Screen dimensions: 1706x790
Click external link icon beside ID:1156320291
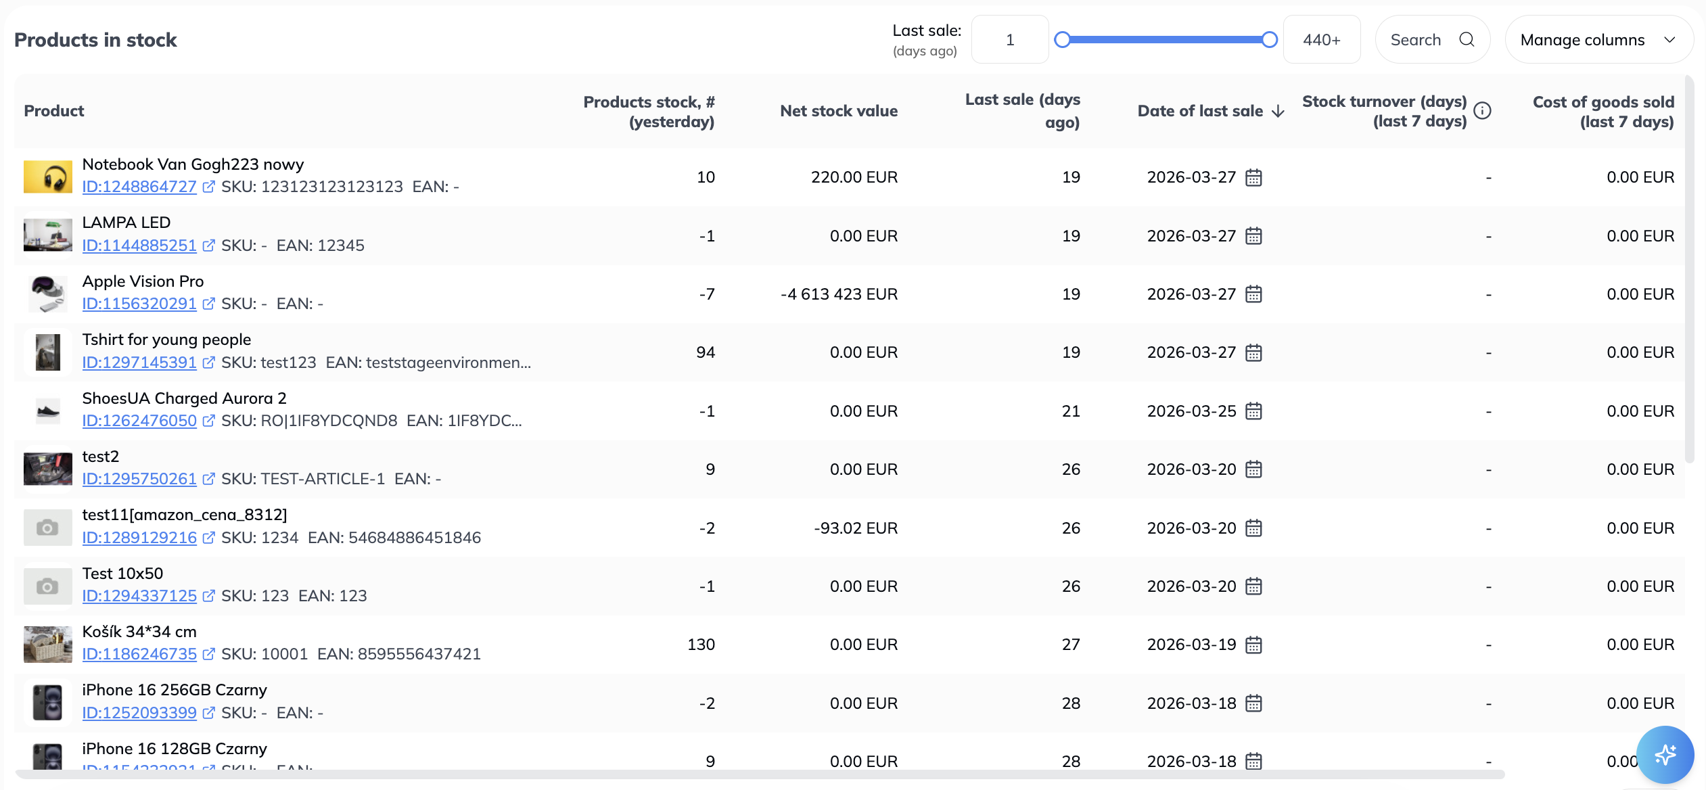[208, 304]
